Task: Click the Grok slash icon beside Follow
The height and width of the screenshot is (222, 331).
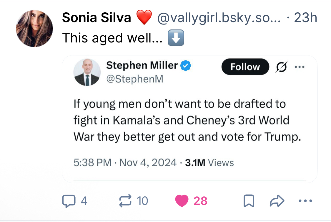Action: tap(280, 67)
